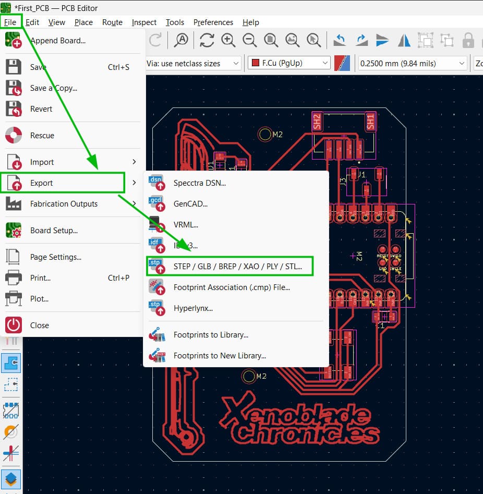Click the Mirror vertically icon
Viewport: 483px width, 494px height.
coord(382,40)
